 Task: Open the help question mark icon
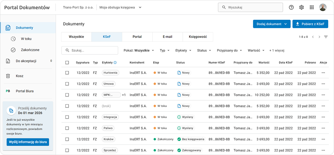[x=291, y=7]
